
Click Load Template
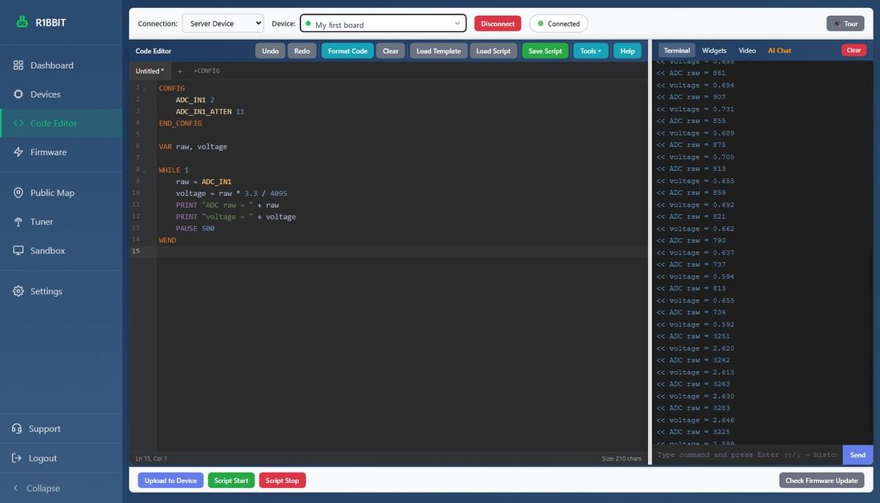click(438, 51)
